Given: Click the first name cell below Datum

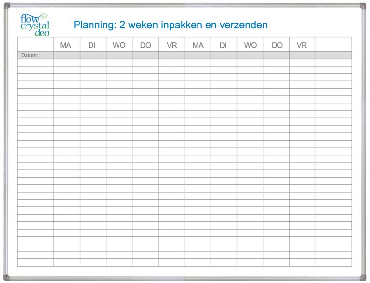Looking at the screenshot, I should [x=36, y=63].
